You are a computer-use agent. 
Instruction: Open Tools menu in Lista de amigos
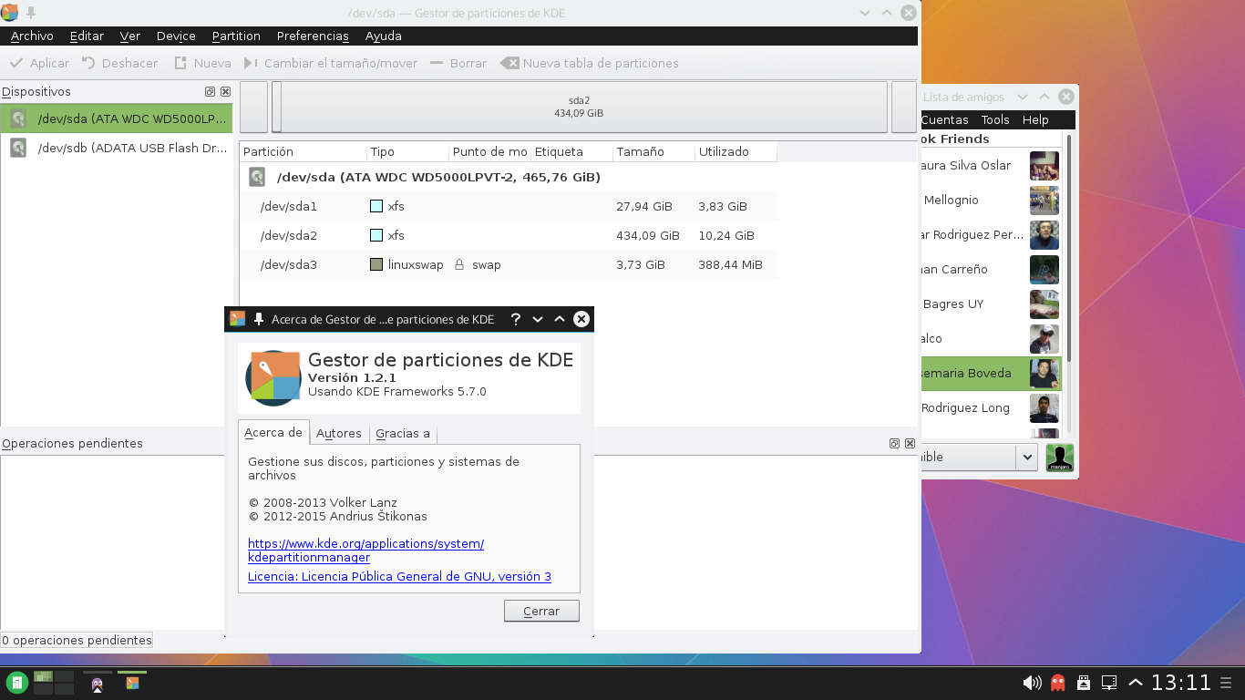pyautogui.click(x=995, y=119)
